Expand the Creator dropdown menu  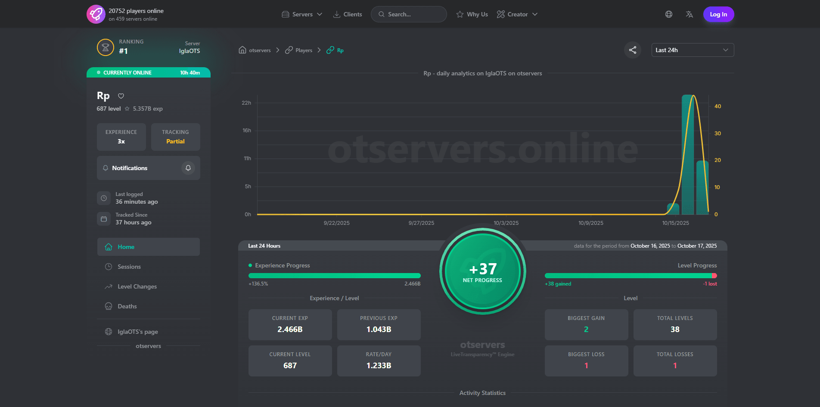(517, 14)
